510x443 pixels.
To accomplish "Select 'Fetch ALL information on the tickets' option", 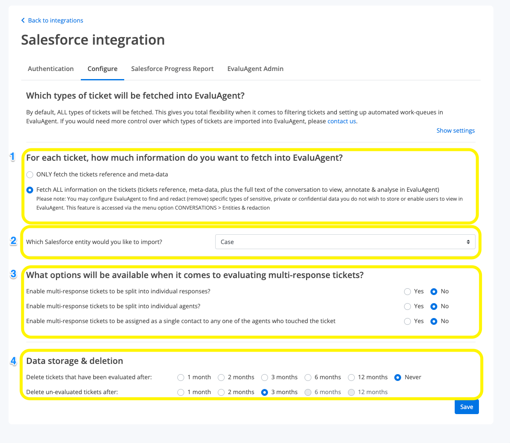I will point(30,190).
